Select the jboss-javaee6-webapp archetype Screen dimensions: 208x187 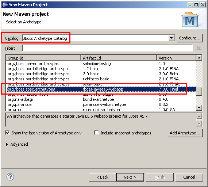pos(101,89)
